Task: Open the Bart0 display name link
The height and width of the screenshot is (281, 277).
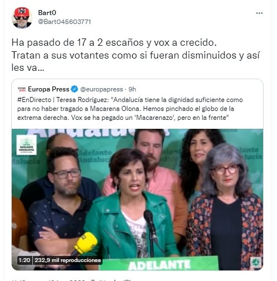Action: [x=47, y=13]
